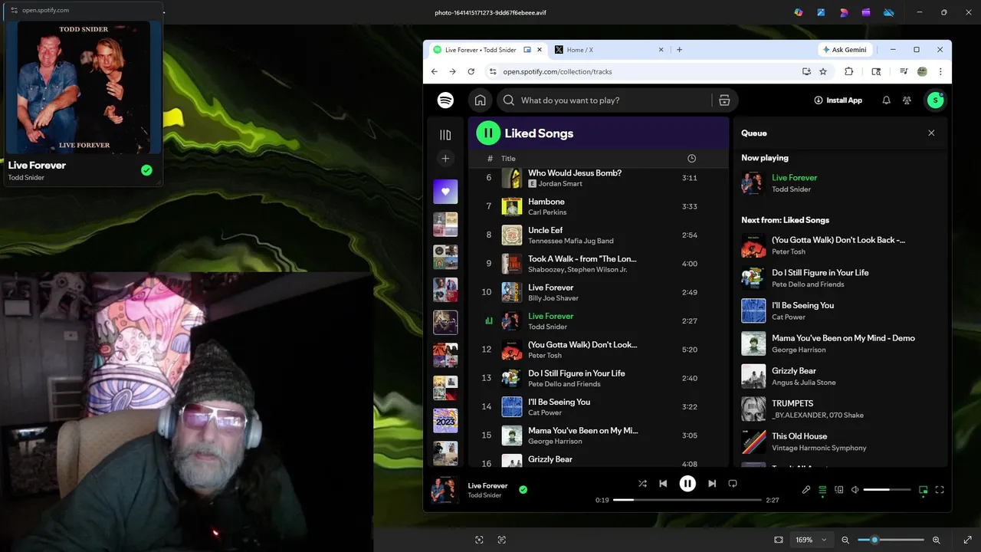Image resolution: width=981 pixels, height=552 pixels.
Task: Open Clipchamp icon in Photos title bar
Action: pyautogui.click(x=866, y=12)
